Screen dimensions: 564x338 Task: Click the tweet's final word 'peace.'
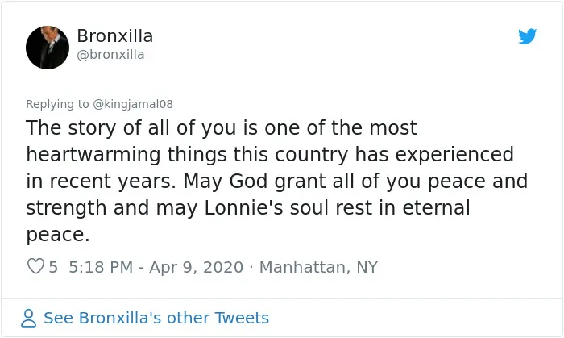(x=57, y=235)
